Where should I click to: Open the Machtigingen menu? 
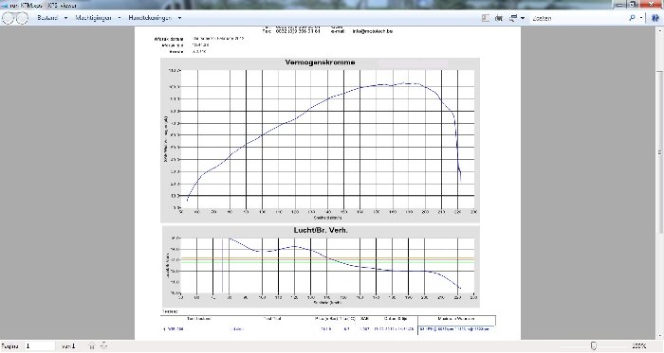[x=93, y=18]
